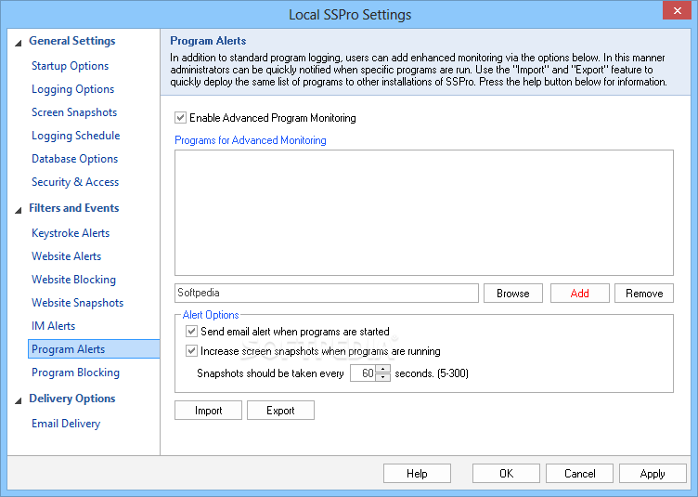
Task: Collapse the General Settings section arrow
Action: pyautogui.click(x=19, y=44)
